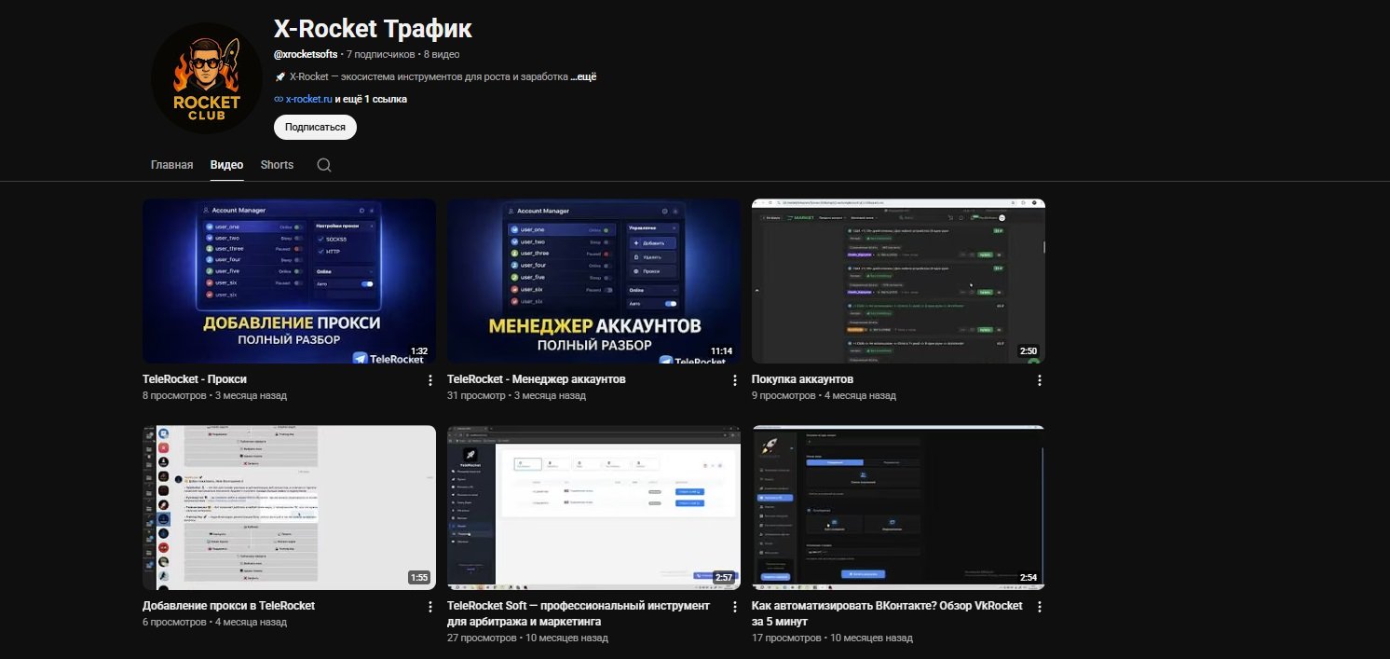
Task: Click the Rocket Club channel avatar
Action: pyautogui.click(x=206, y=78)
